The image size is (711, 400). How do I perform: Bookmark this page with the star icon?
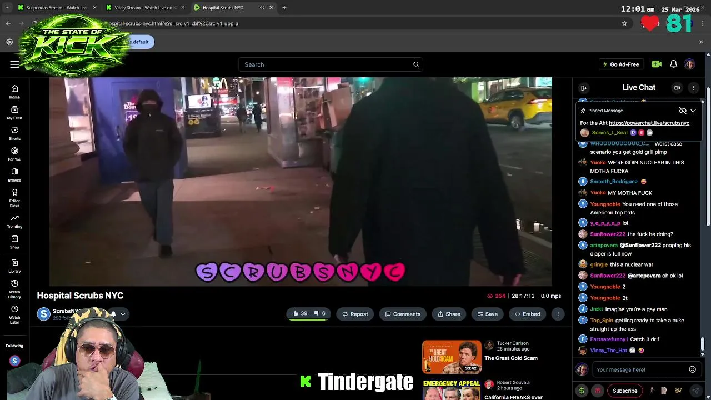624,23
